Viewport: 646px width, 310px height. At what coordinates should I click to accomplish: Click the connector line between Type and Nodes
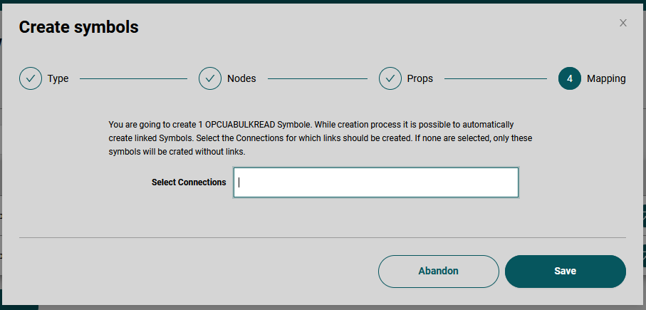point(133,78)
